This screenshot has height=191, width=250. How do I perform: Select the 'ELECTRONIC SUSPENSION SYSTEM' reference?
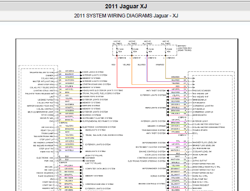click(x=99, y=127)
